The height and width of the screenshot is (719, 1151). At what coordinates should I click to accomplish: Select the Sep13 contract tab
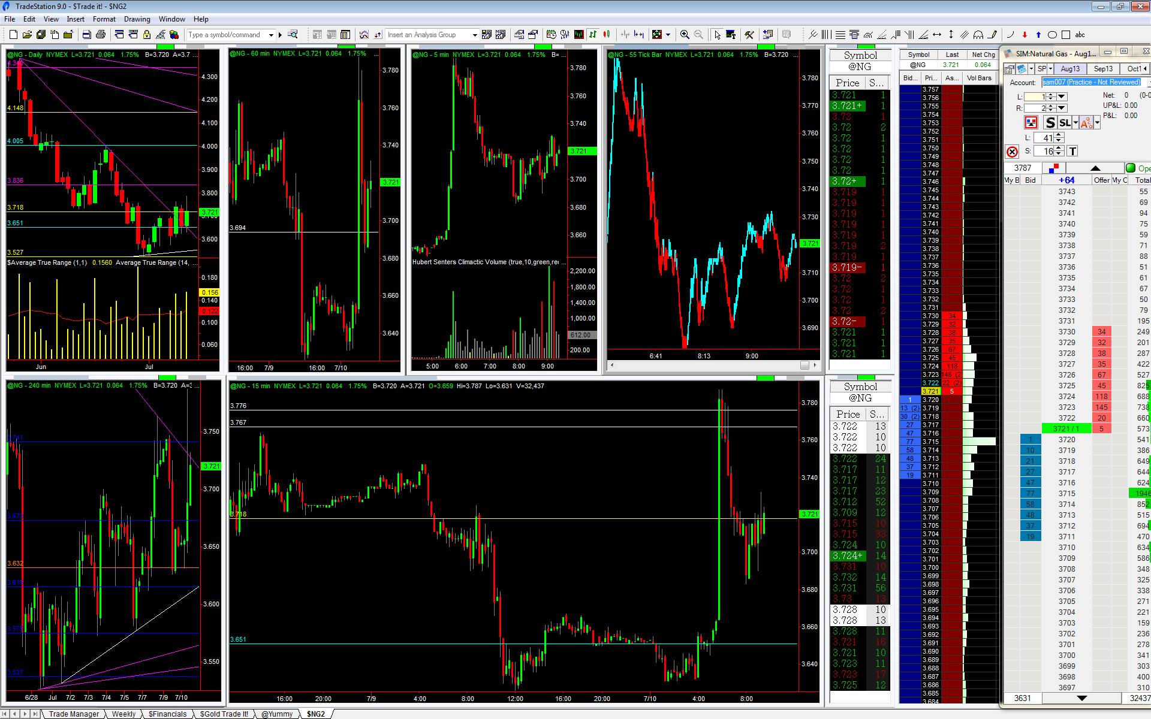coord(1103,69)
